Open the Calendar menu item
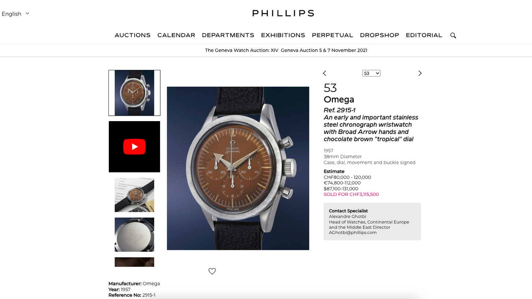Image resolution: width=532 pixels, height=299 pixels. point(176,35)
